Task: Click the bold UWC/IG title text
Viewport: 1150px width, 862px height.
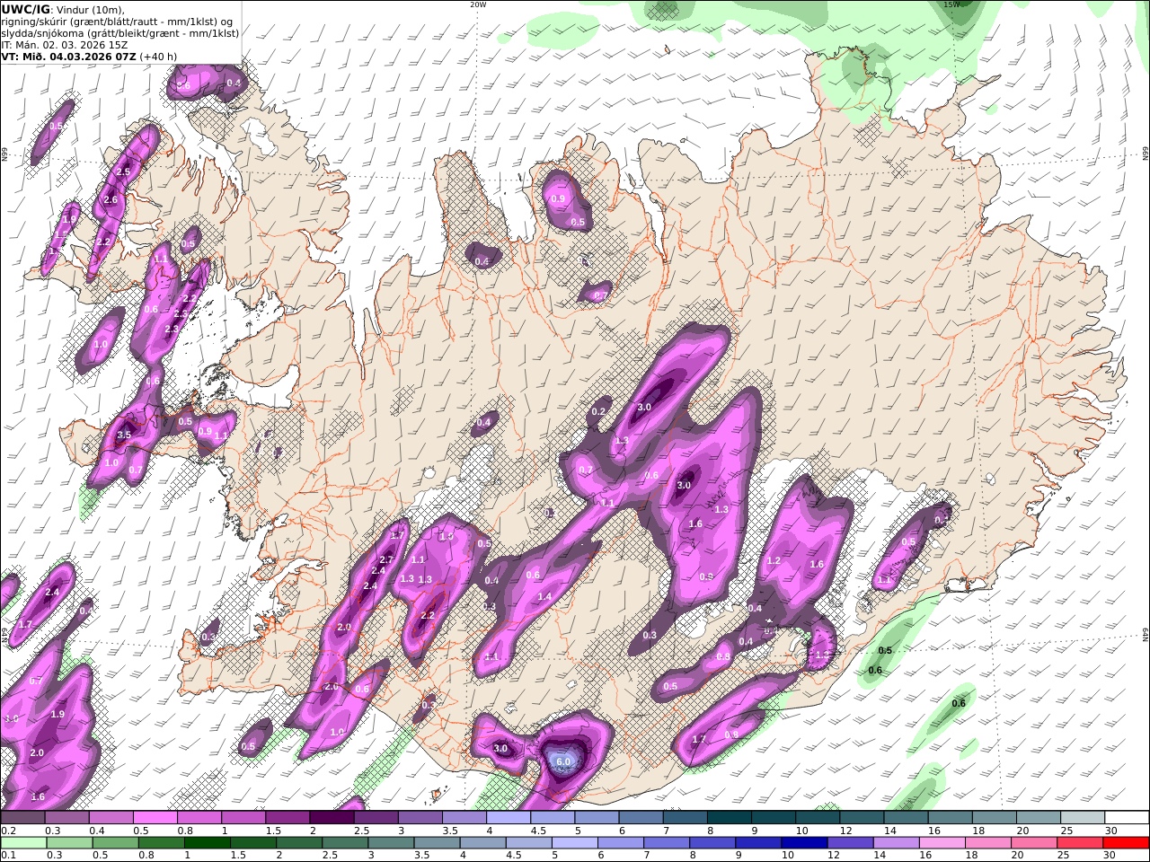Action: pyautogui.click(x=25, y=9)
